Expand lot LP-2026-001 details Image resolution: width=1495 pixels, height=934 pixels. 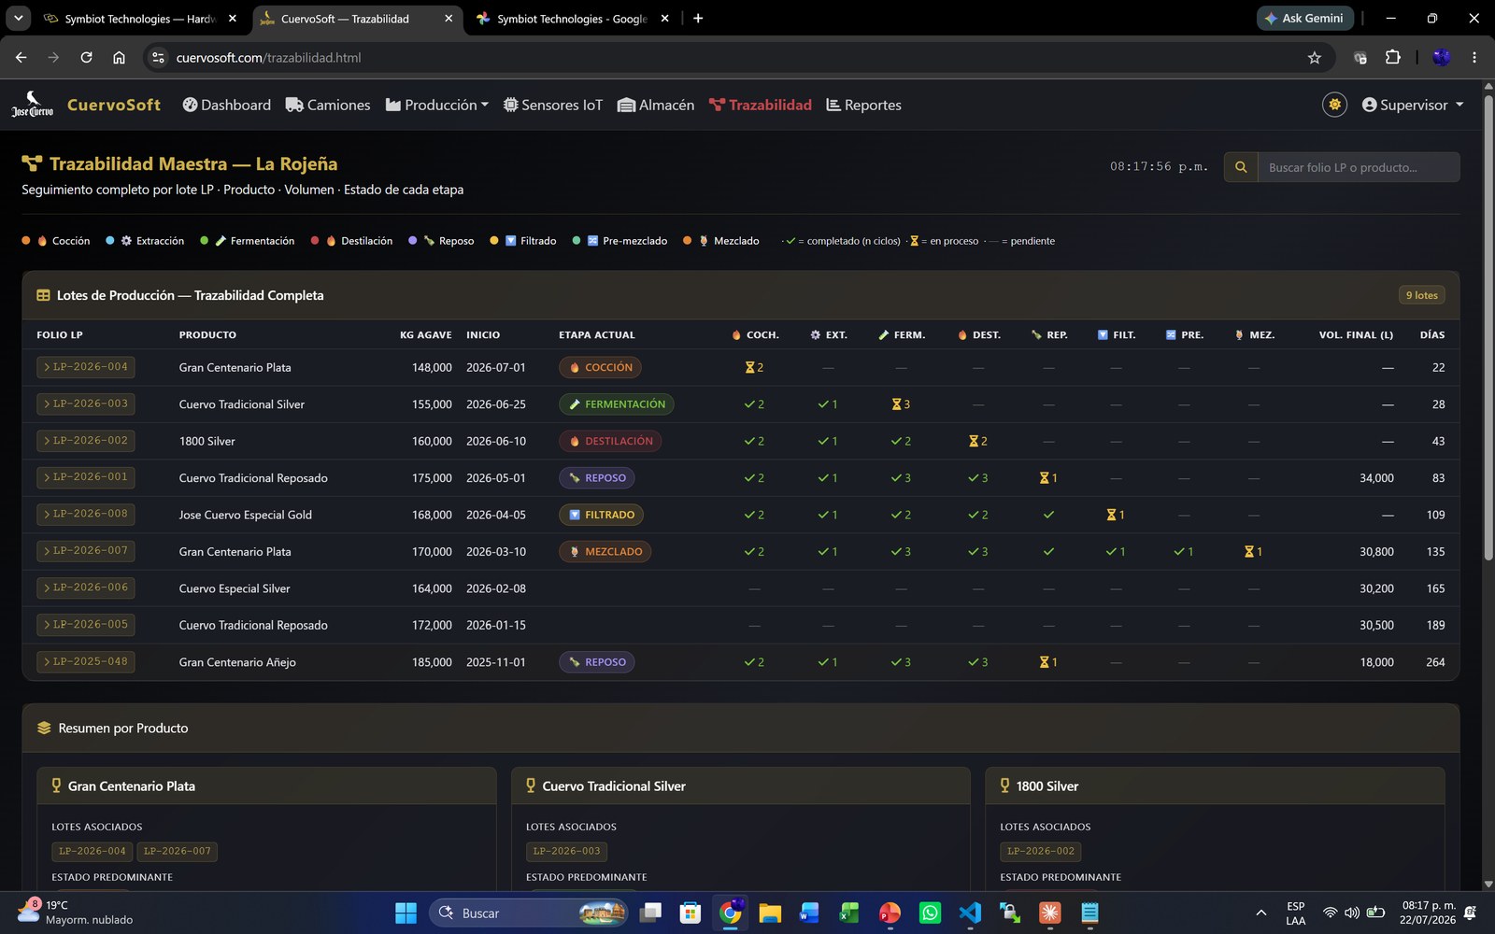coord(86,477)
